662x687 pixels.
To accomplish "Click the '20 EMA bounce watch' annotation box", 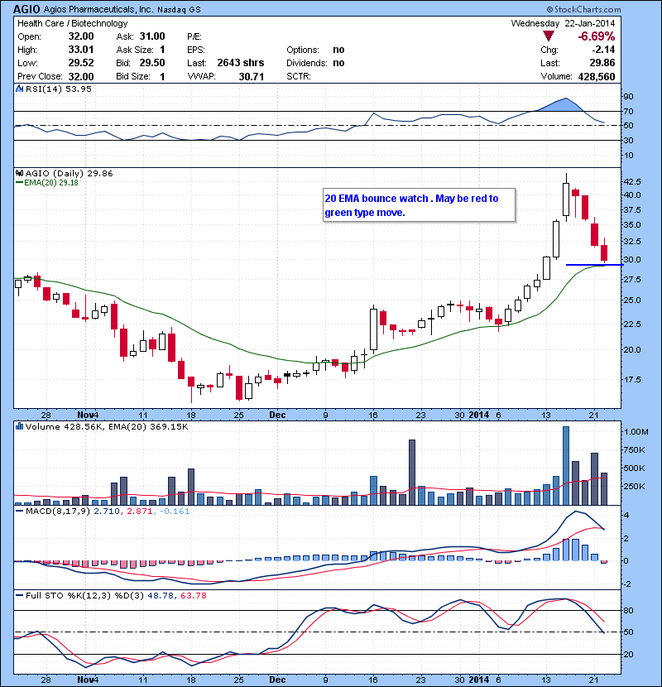I will (x=420, y=205).
